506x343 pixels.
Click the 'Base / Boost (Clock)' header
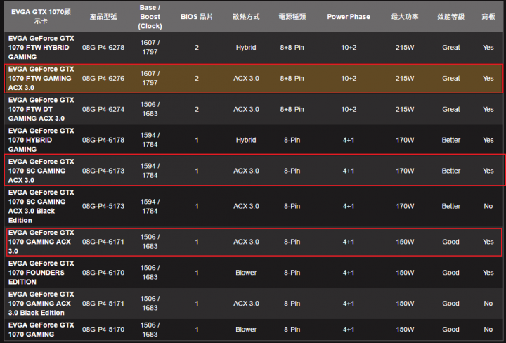pos(150,17)
